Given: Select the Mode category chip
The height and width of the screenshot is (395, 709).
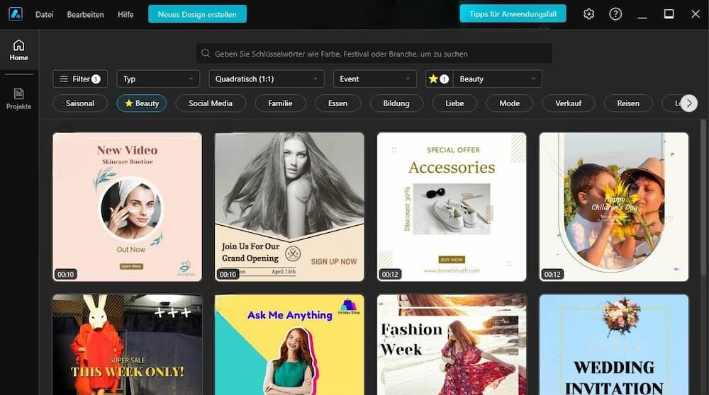Looking at the screenshot, I should [x=510, y=103].
